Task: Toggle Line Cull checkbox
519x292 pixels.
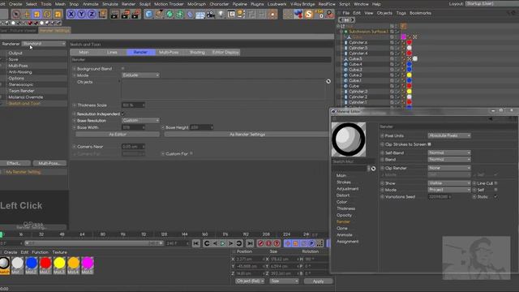Action: pyautogui.click(x=495, y=183)
